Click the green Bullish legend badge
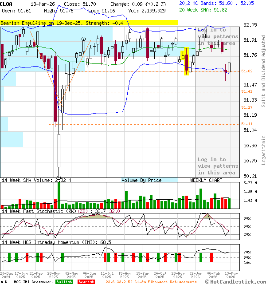The width and height of the screenshot is (266, 284). coord(64,282)
